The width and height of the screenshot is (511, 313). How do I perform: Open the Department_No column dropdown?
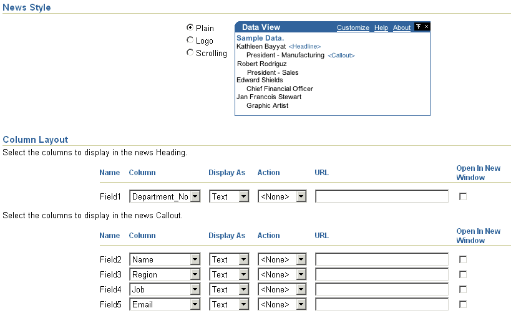(195, 196)
